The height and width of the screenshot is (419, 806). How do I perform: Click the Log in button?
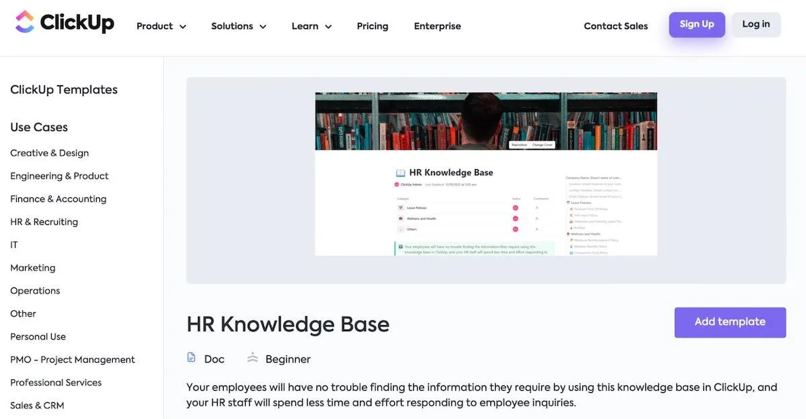coord(756,24)
